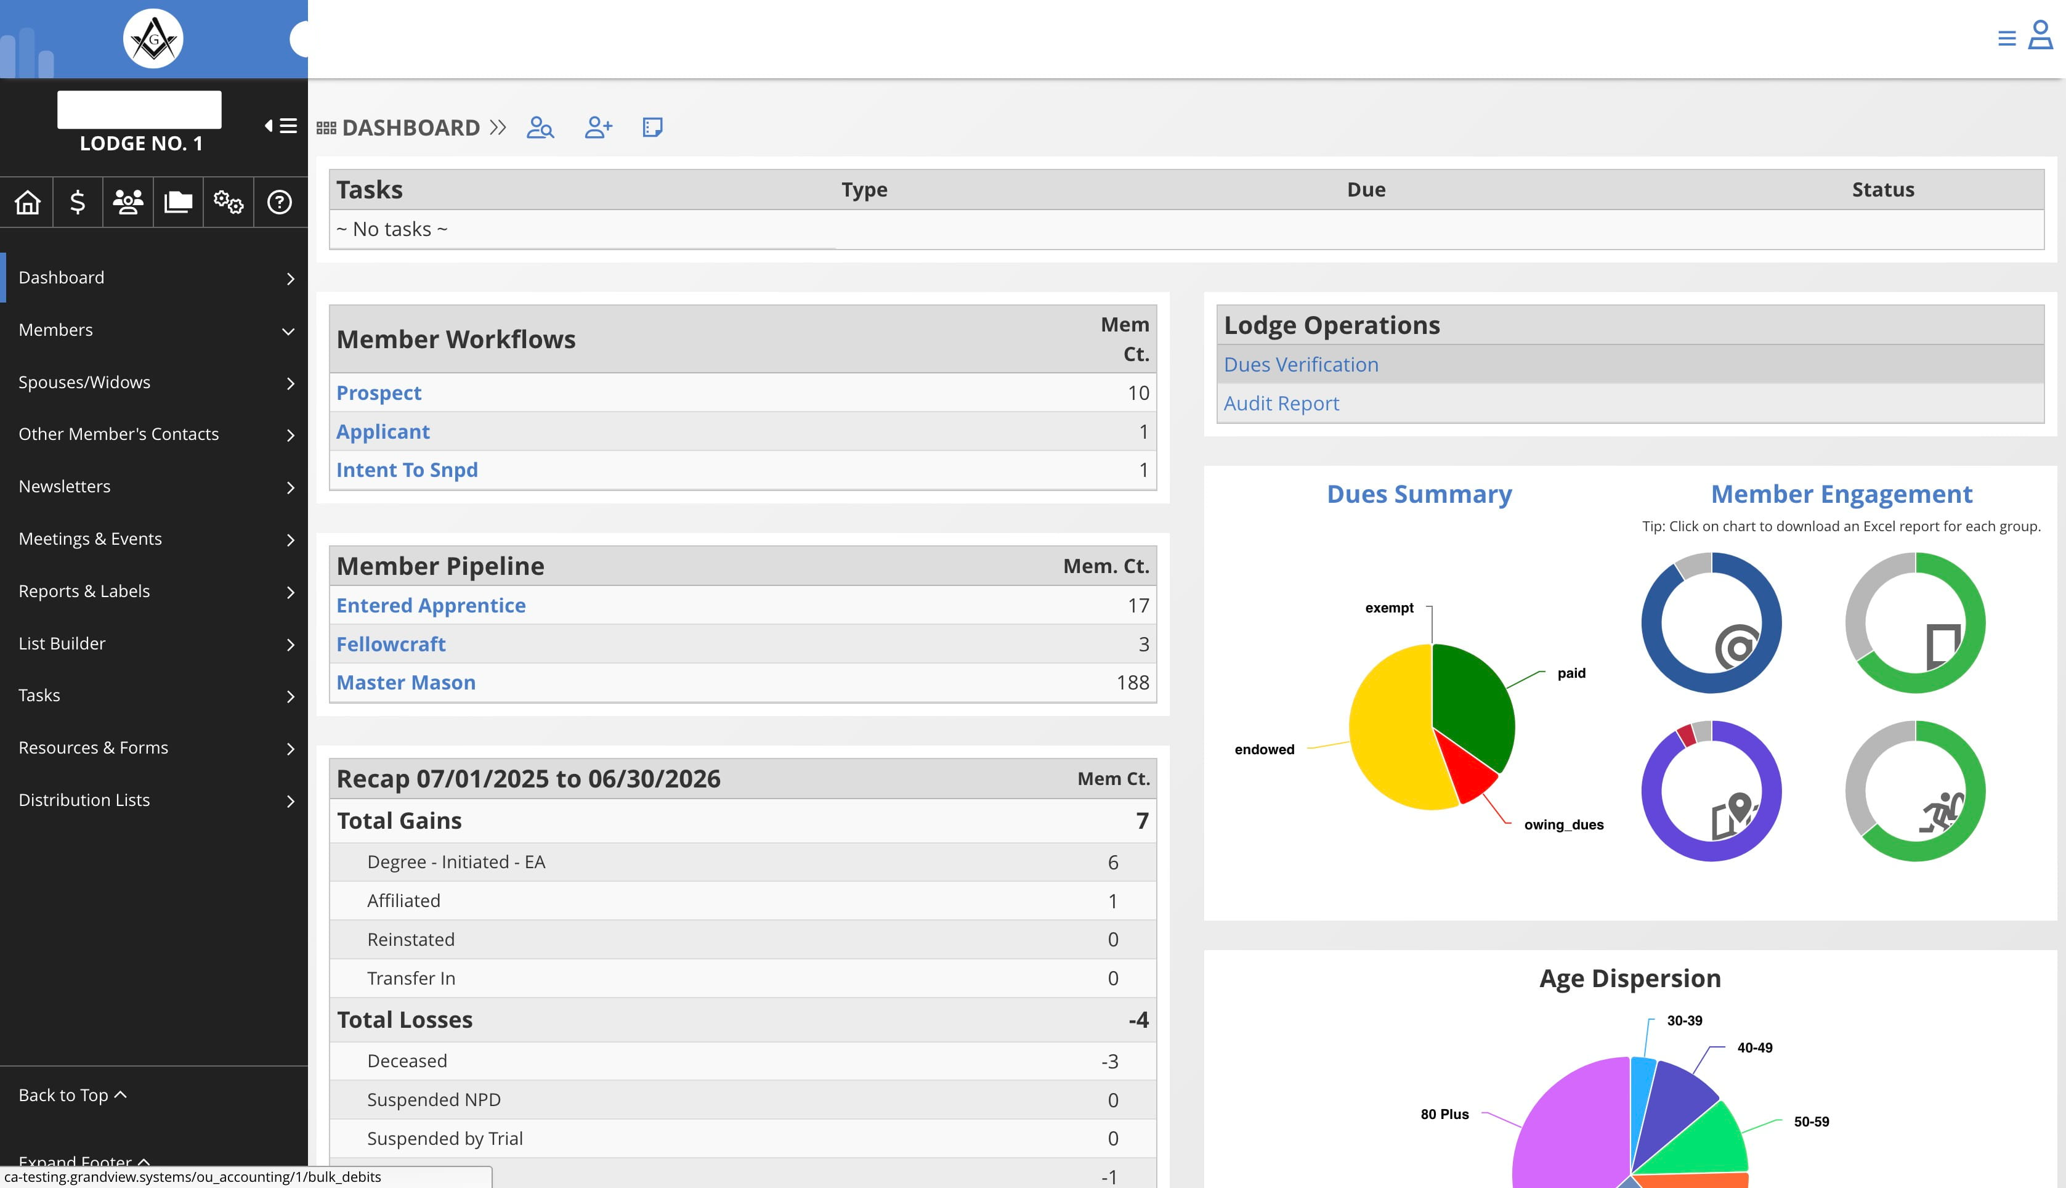
Task: Open the Meetings & Events menu item
Action: 154,539
